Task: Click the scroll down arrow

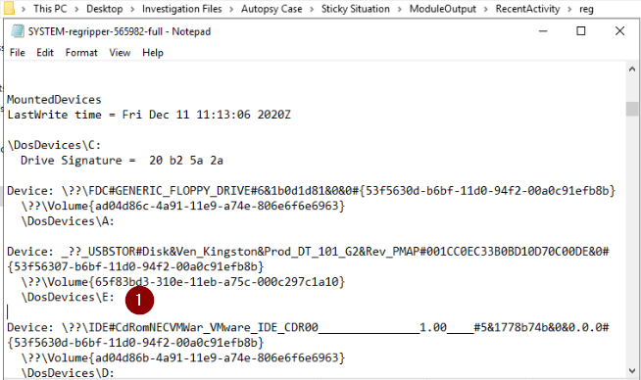Action: [x=632, y=371]
